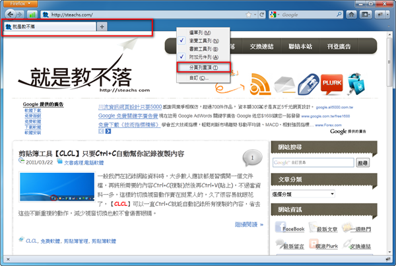Close the add-on bar with X

(8, 259)
